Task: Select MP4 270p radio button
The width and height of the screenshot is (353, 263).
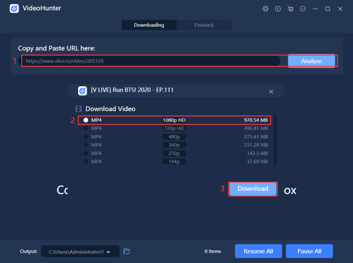Action: click(86, 153)
